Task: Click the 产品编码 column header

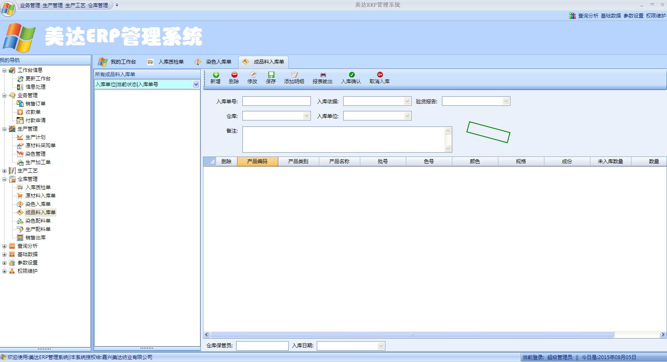Action: coord(257,162)
